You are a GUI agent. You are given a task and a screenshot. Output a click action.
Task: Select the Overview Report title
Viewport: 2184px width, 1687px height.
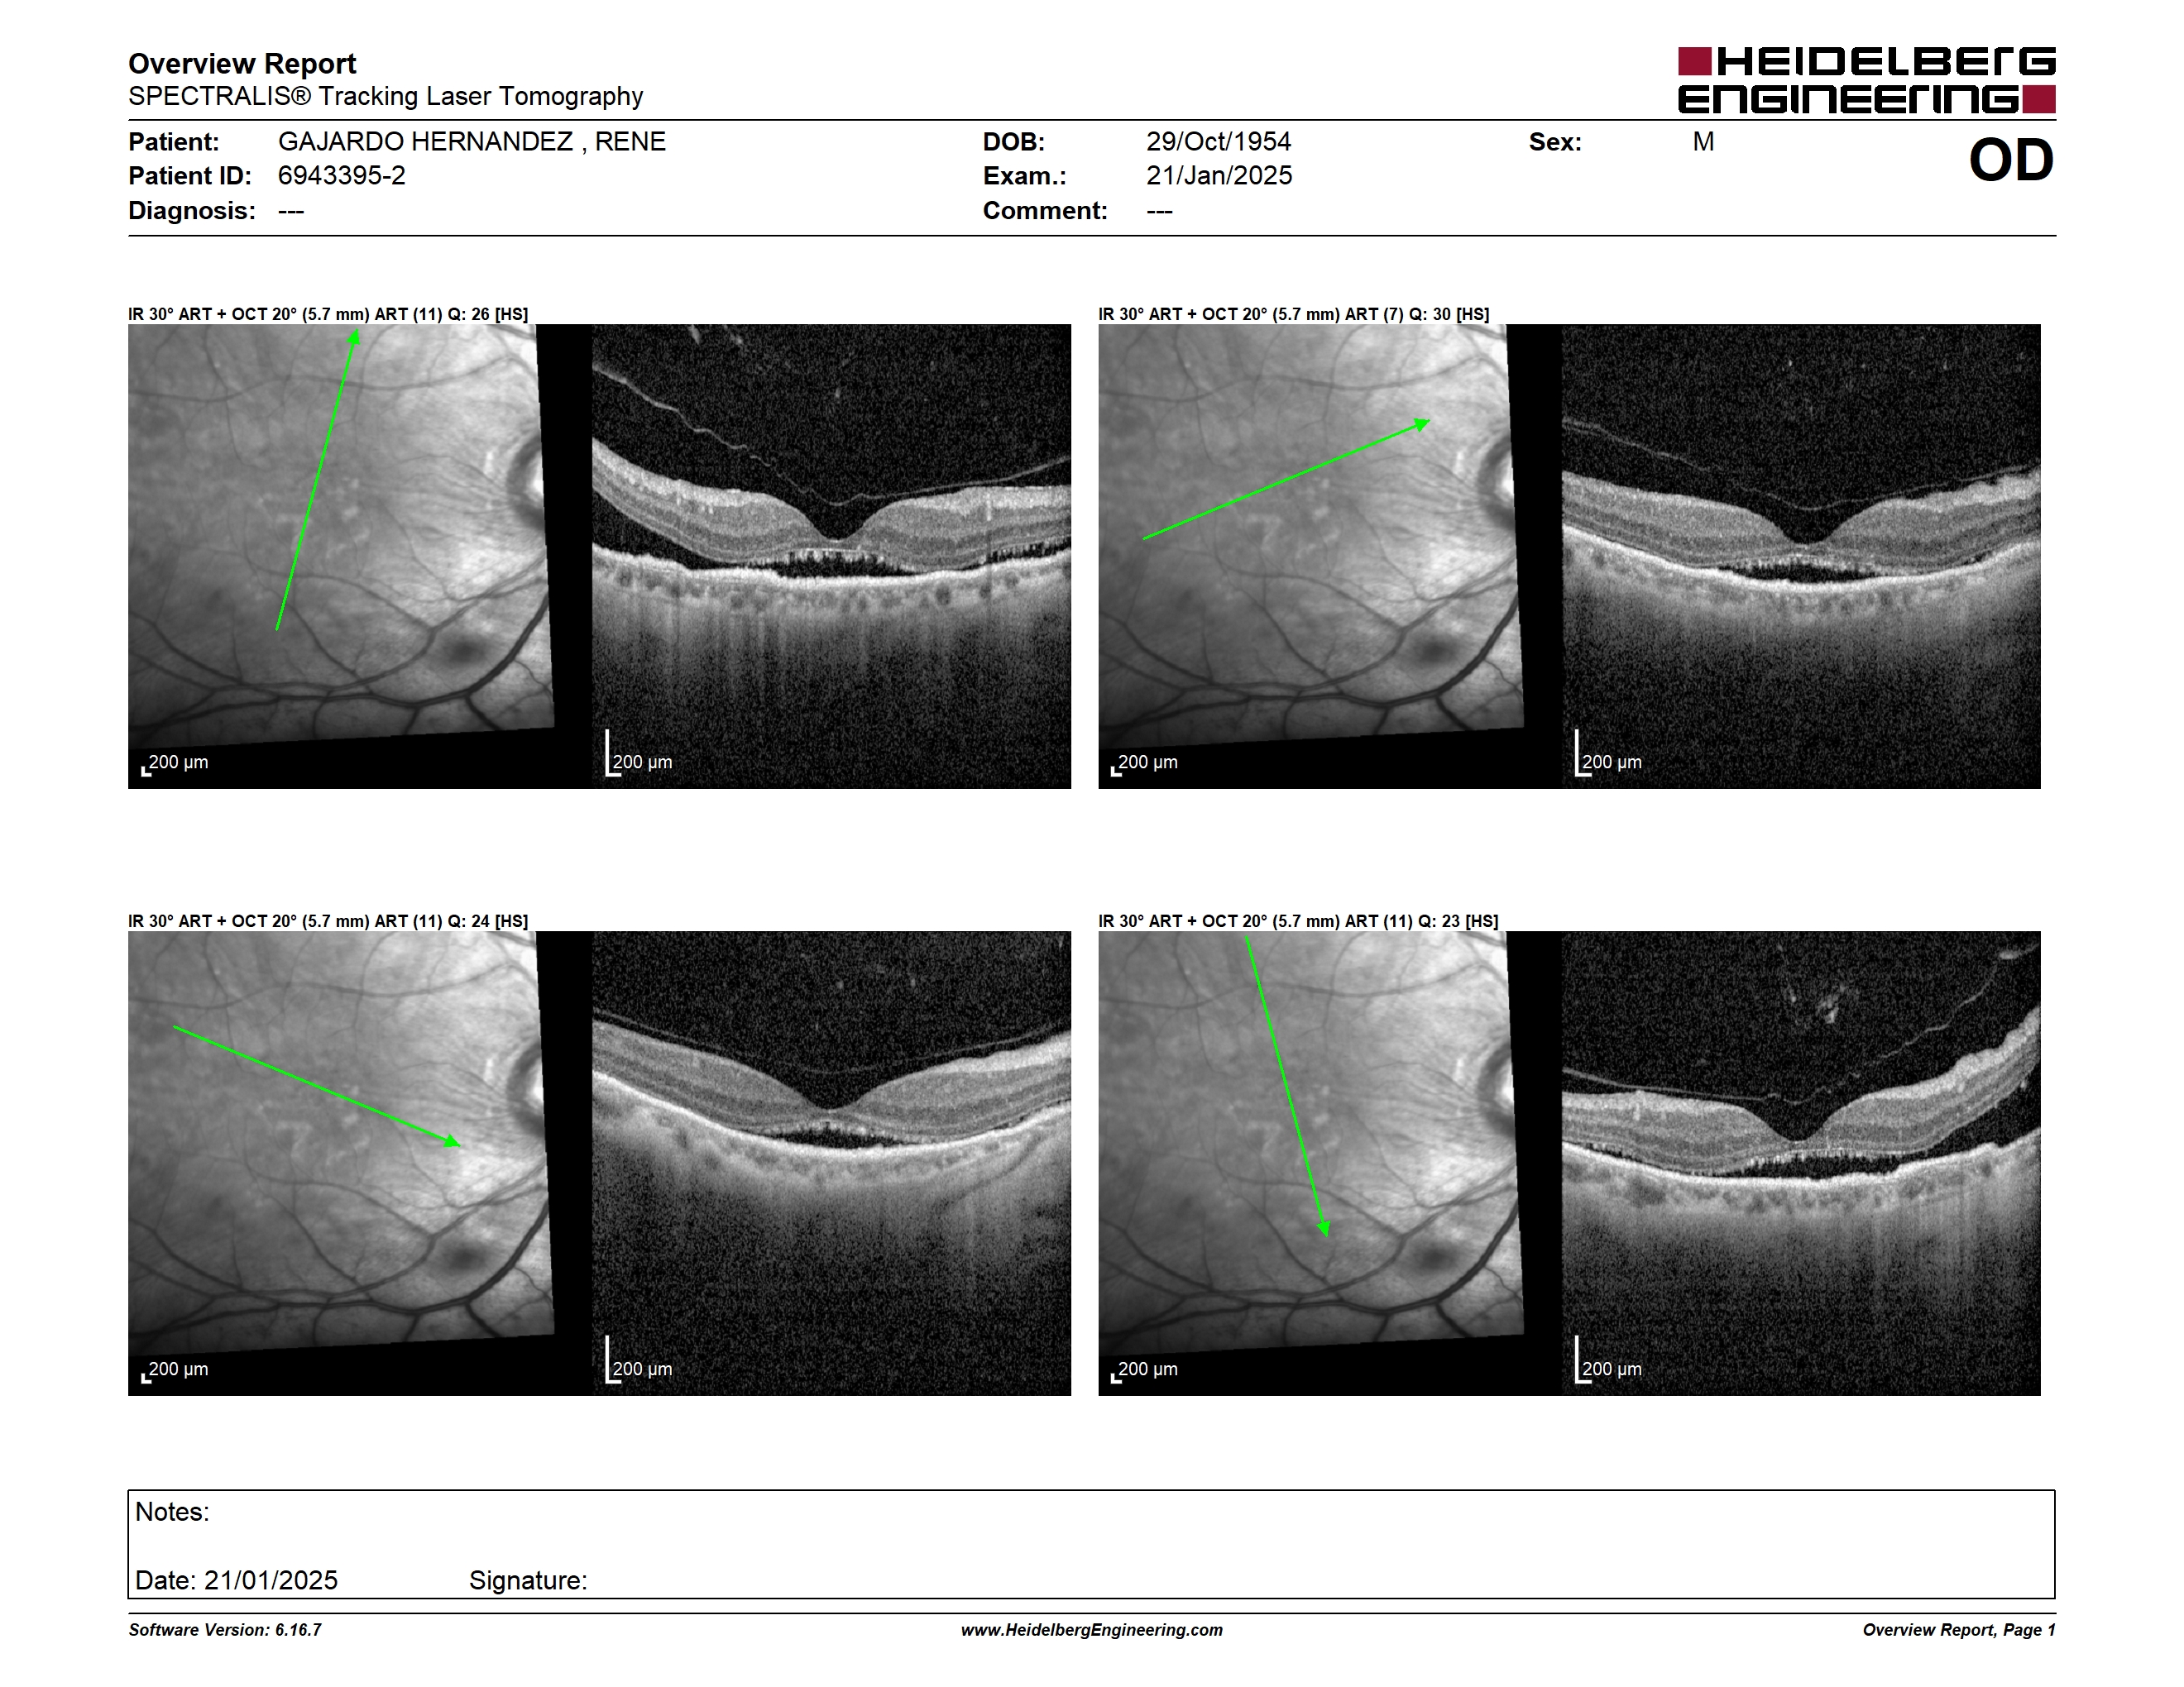pyautogui.click(x=242, y=64)
